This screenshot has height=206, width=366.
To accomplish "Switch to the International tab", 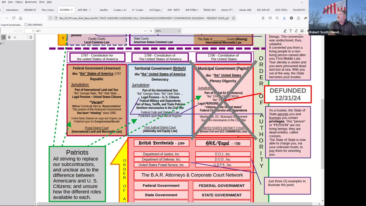I will (12, 10).
